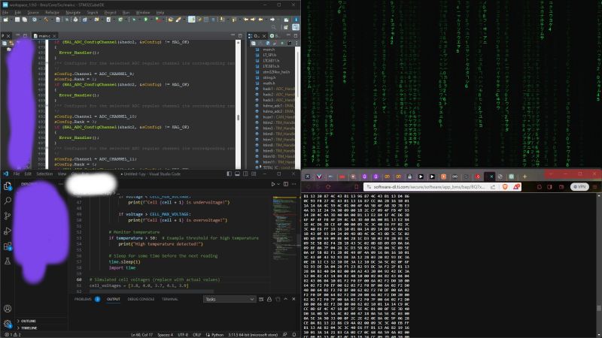Click the Brave Rewards triangle icon

[516, 186]
